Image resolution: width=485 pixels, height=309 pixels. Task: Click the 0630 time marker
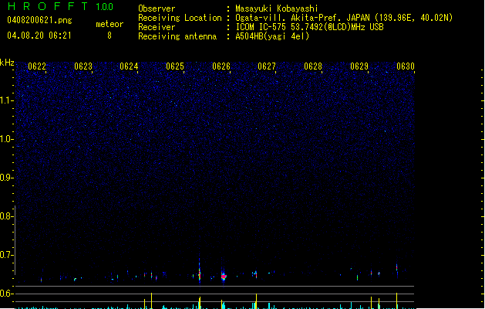pos(406,66)
